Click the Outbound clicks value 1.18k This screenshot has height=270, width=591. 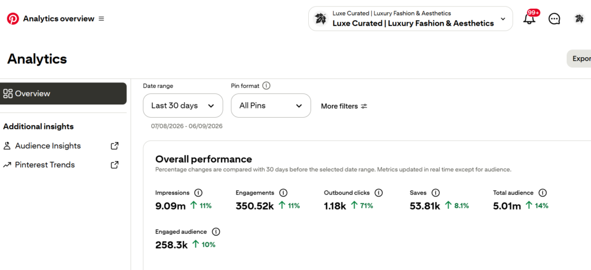click(x=335, y=206)
